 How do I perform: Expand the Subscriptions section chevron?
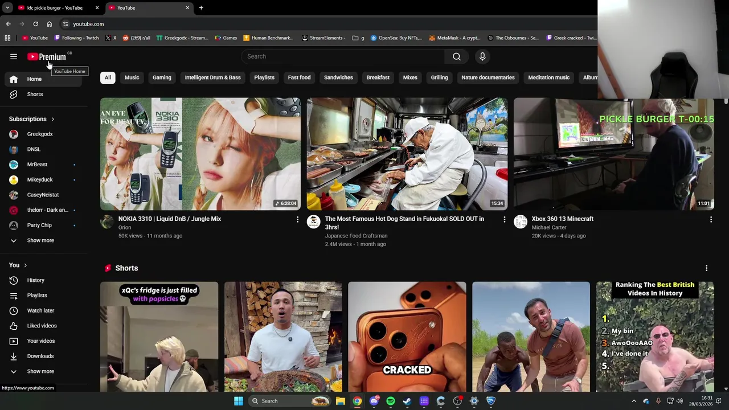tap(52, 119)
